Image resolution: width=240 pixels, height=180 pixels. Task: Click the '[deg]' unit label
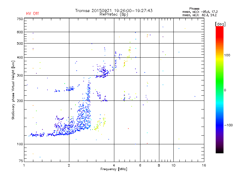[x=220, y=24]
